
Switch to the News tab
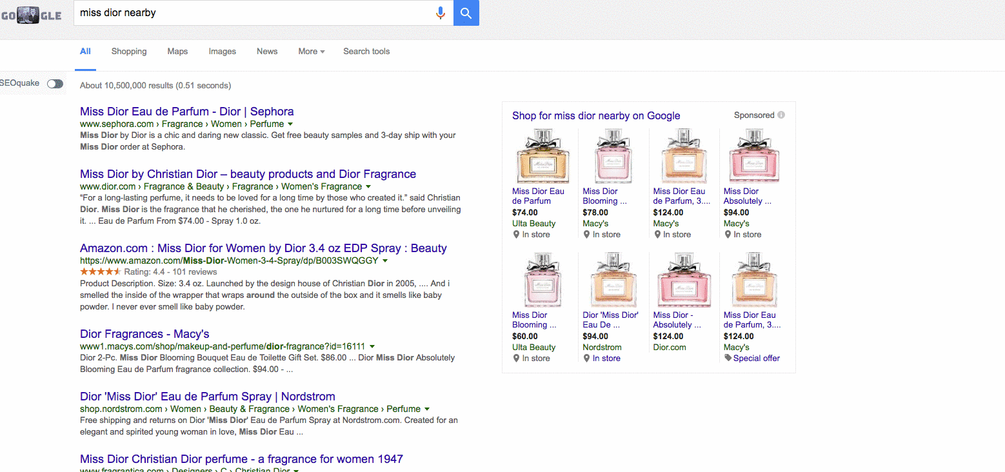pos(267,52)
